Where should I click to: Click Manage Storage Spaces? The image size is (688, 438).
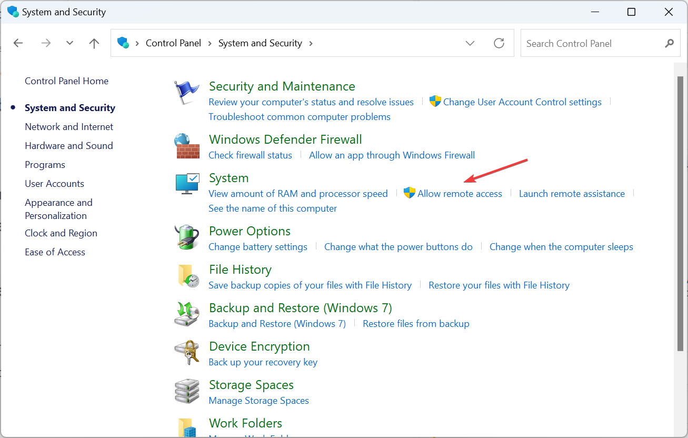pyautogui.click(x=258, y=401)
